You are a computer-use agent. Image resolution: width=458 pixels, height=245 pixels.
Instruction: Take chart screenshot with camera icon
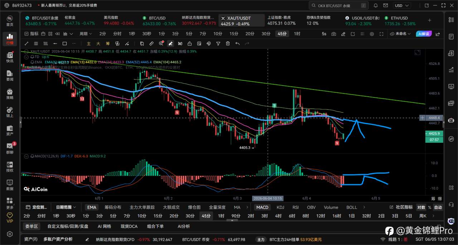[x=334, y=34]
